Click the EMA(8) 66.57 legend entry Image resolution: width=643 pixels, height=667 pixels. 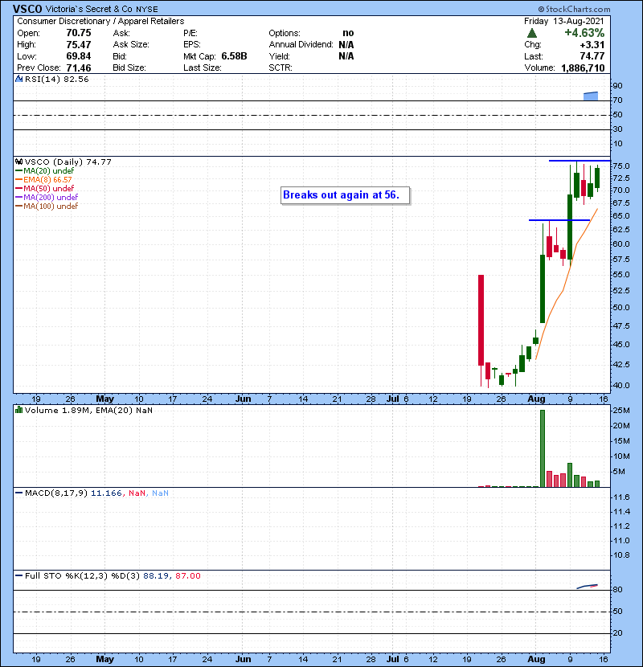[x=44, y=179]
